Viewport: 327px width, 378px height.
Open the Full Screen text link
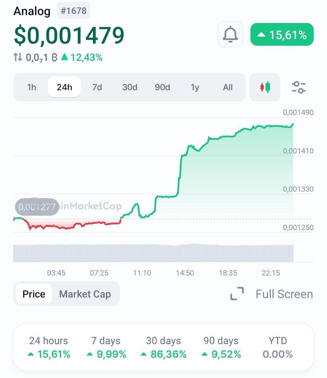point(284,294)
